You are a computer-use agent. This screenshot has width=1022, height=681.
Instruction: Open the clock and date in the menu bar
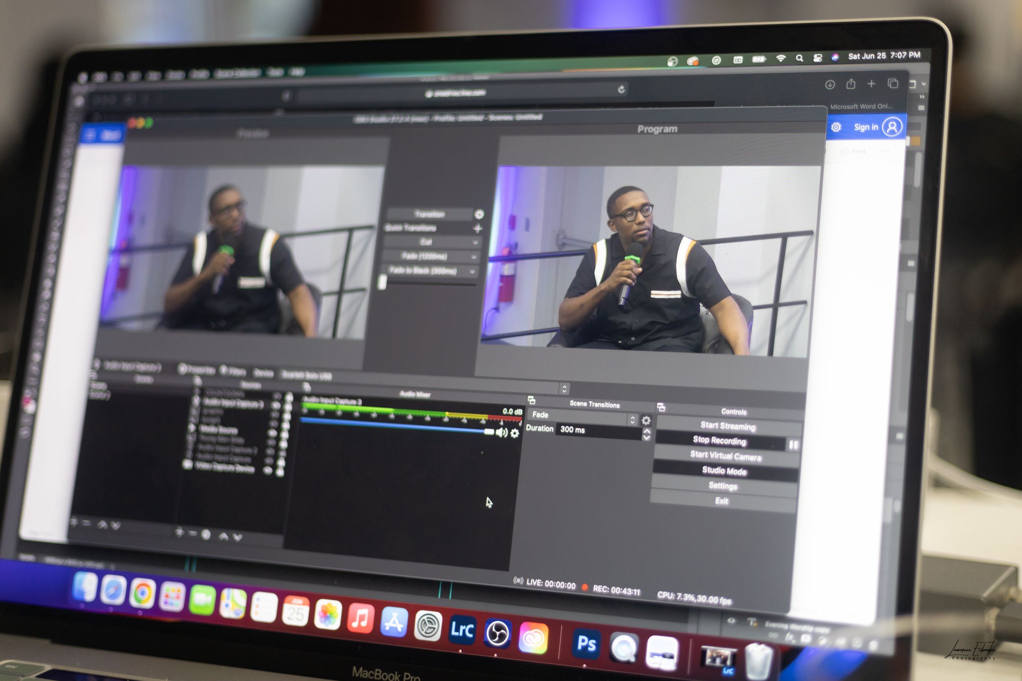[x=884, y=56]
